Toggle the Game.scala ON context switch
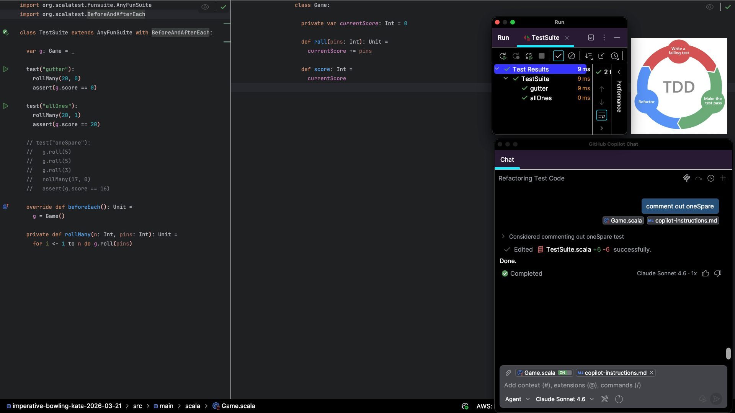The width and height of the screenshot is (735, 413). point(565,373)
